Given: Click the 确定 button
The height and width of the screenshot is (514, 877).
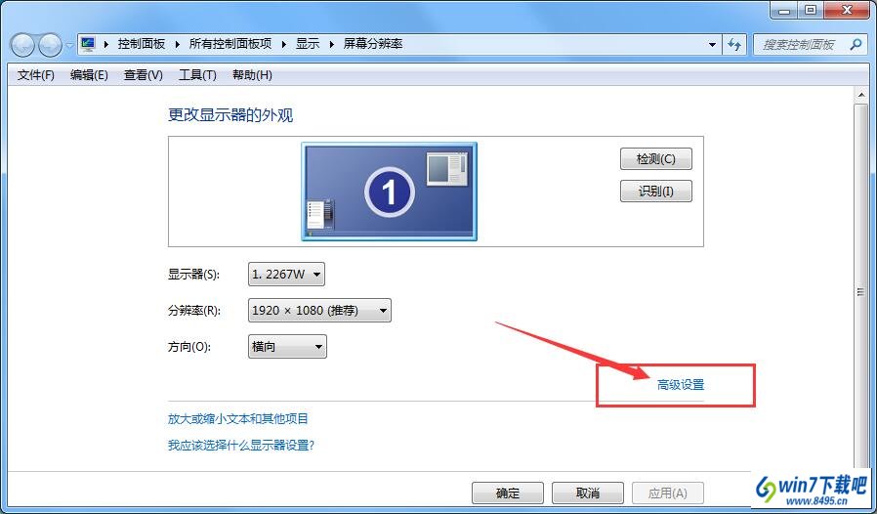Looking at the screenshot, I should (x=508, y=493).
